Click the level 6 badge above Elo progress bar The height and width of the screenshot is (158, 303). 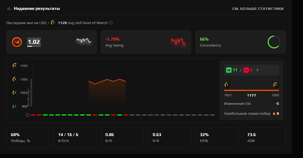(x=276, y=85)
